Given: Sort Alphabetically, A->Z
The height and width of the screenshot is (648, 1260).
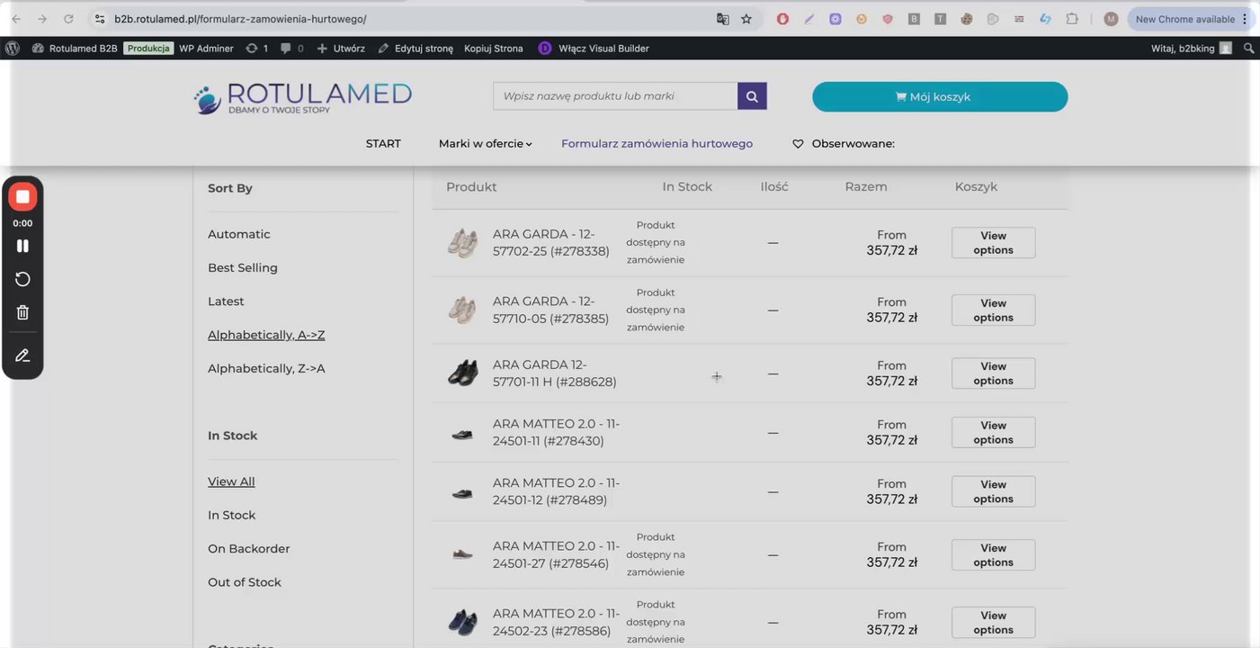Looking at the screenshot, I should point(266,335).
